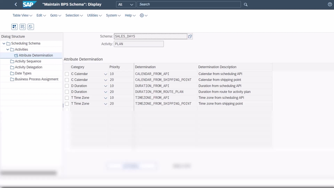Click the Attribute Determination page icon in the tree

click(16, 55)
